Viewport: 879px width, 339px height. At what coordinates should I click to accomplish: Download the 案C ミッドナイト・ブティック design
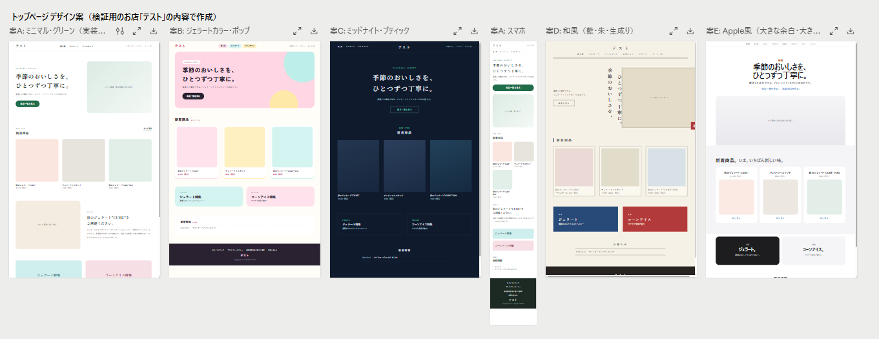tap(474, 31)
